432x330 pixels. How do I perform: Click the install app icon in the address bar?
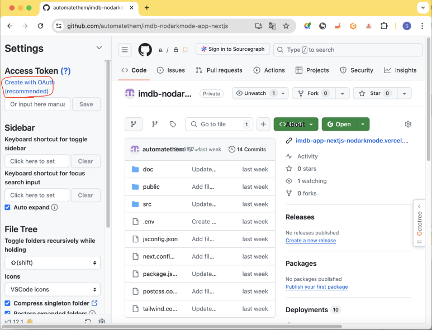pos(258,26)
